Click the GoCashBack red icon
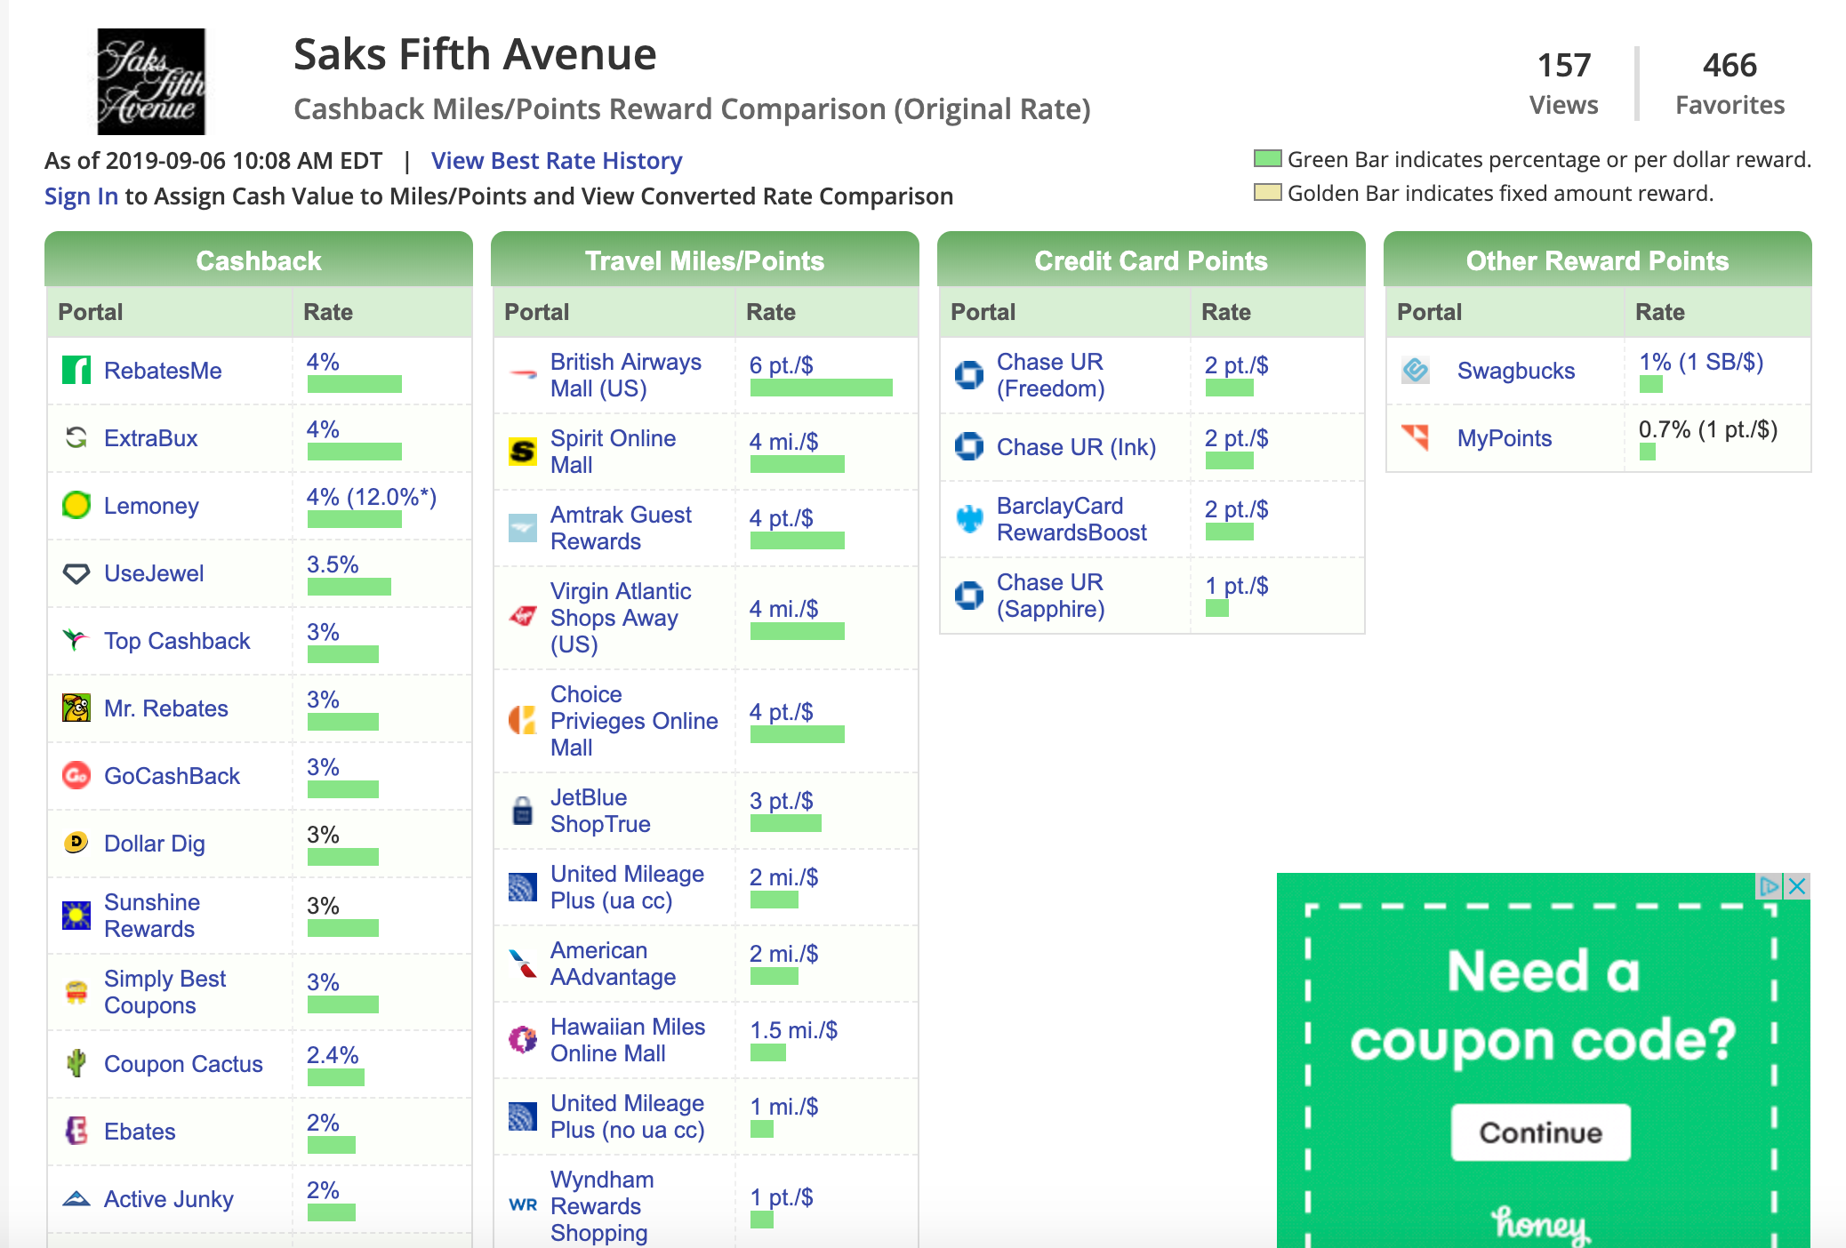 click(x=76, y=775)
